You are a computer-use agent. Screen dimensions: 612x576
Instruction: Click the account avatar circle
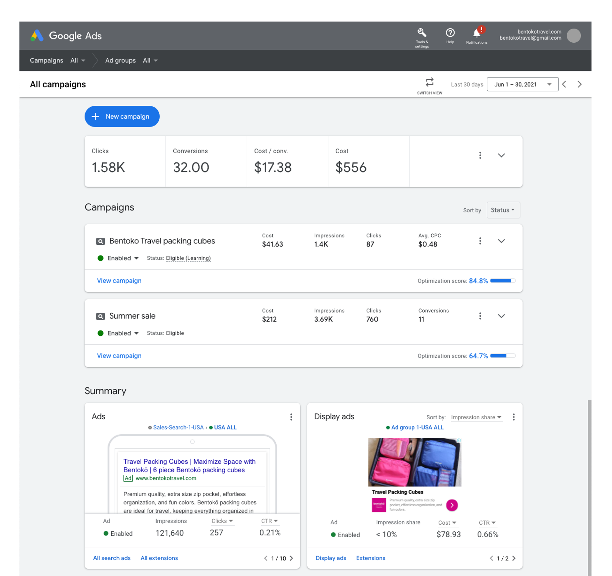574,35
